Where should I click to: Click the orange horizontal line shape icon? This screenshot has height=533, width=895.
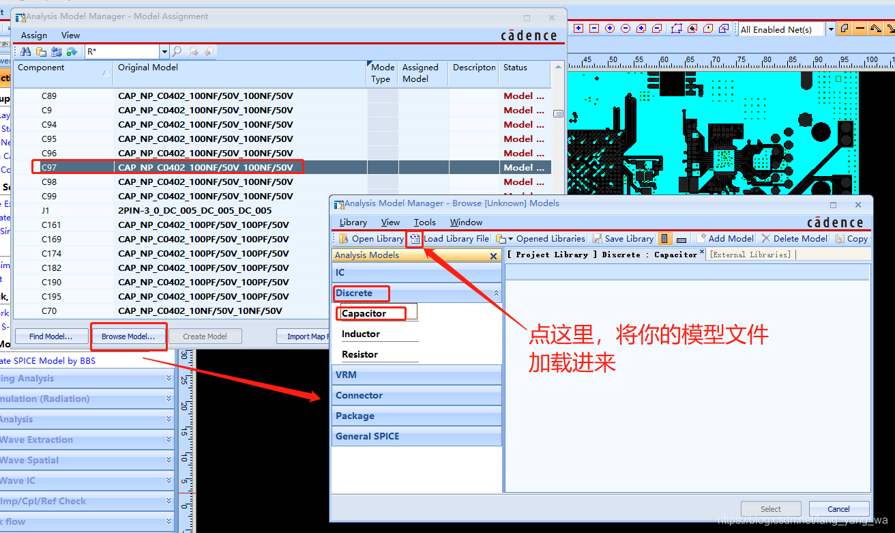pyautogui.click(x=860, y=29)
